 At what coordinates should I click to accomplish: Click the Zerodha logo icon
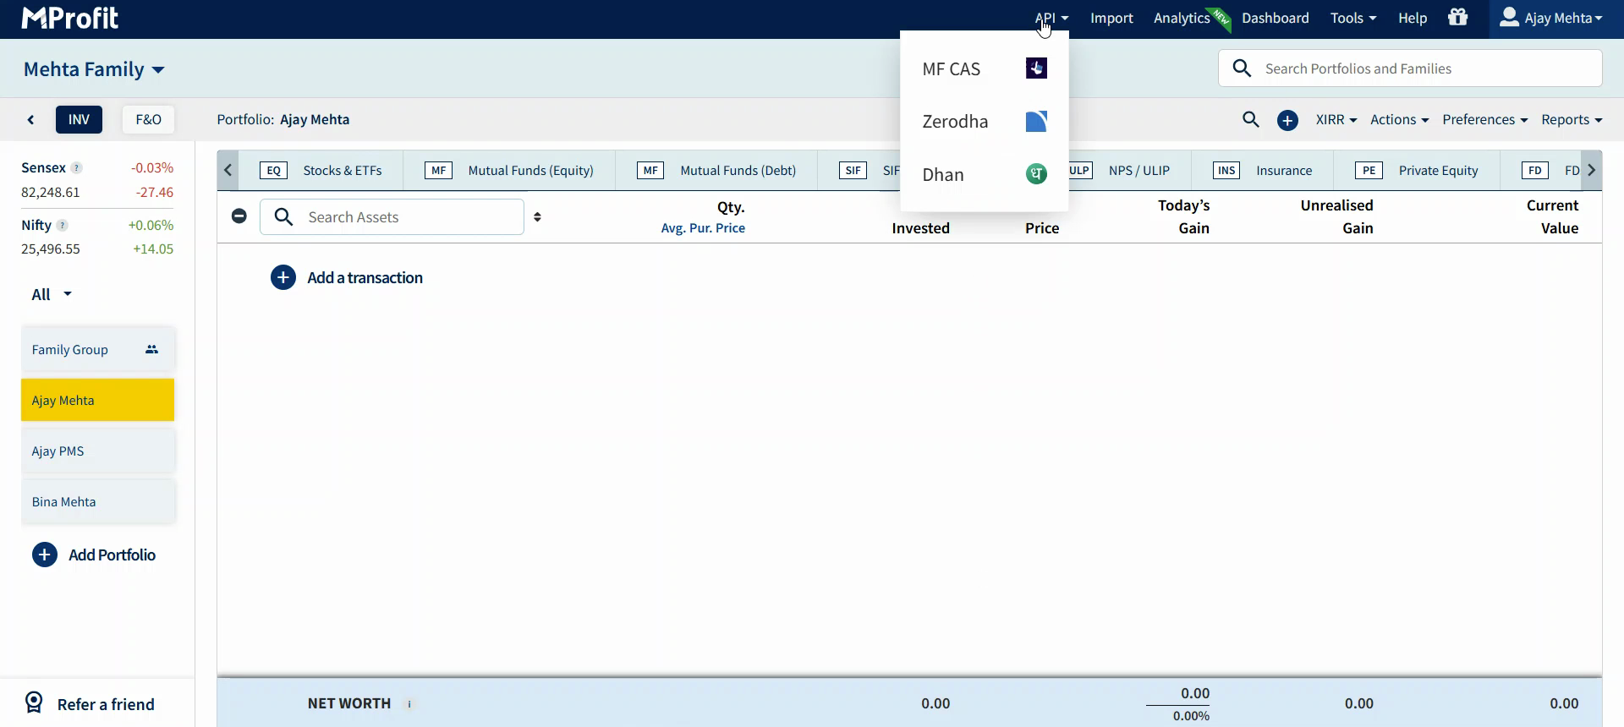[1036, 121]
